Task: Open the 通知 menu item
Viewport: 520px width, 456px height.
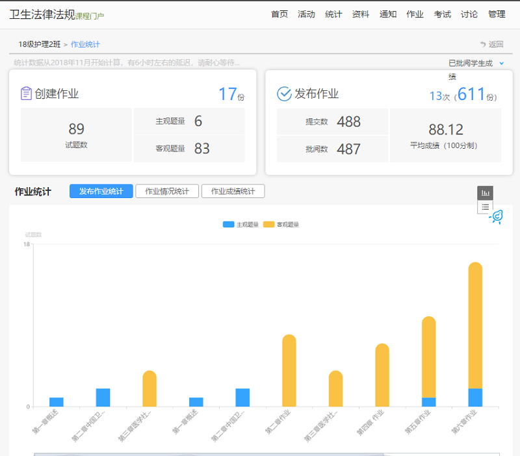Action: point(388,14)
